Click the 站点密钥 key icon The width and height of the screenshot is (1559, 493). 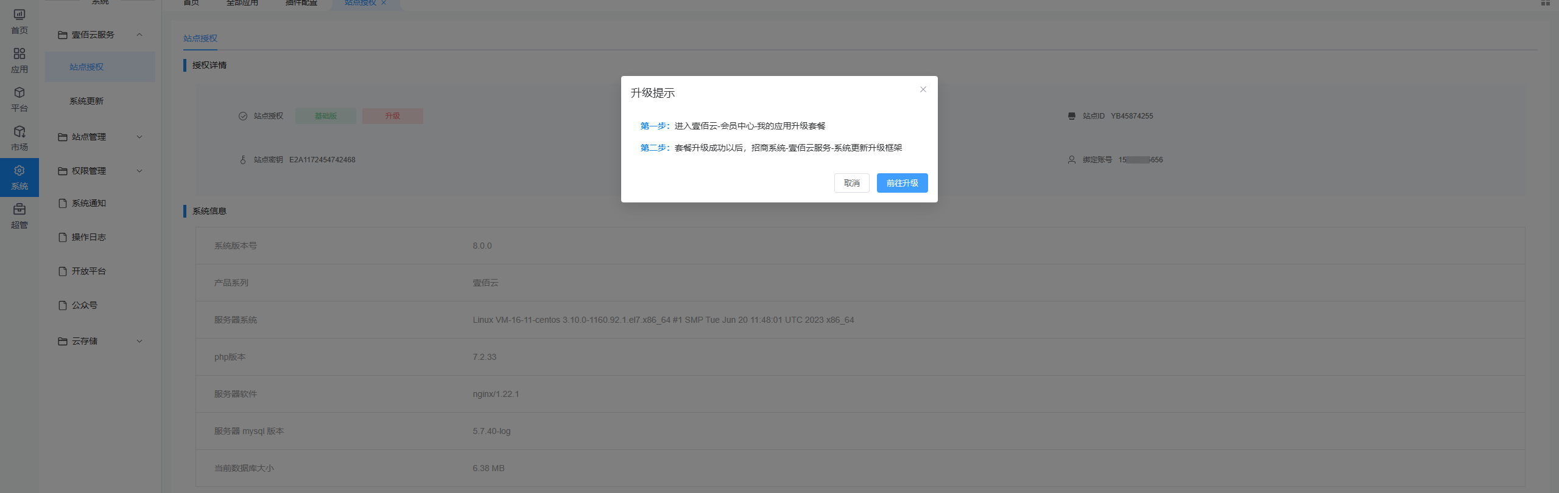(x=242, y=159)
